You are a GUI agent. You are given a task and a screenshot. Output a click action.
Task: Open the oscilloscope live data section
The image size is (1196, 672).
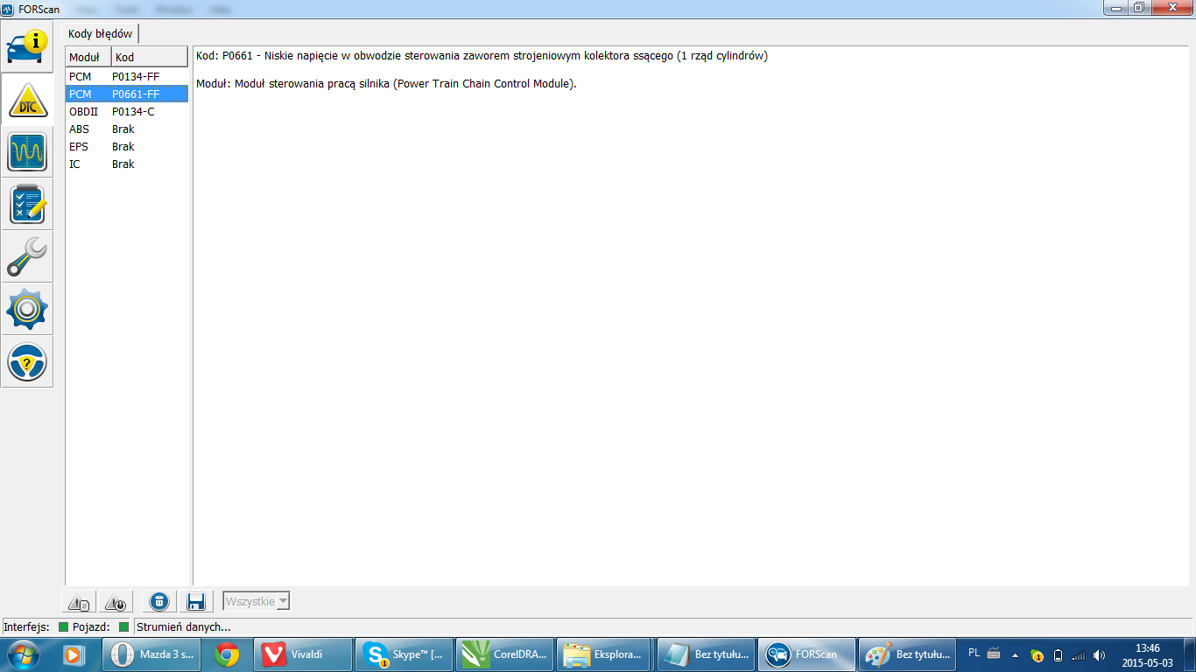point(27,151)
